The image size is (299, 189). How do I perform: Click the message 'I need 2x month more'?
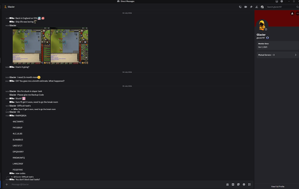tap(27, 77)
